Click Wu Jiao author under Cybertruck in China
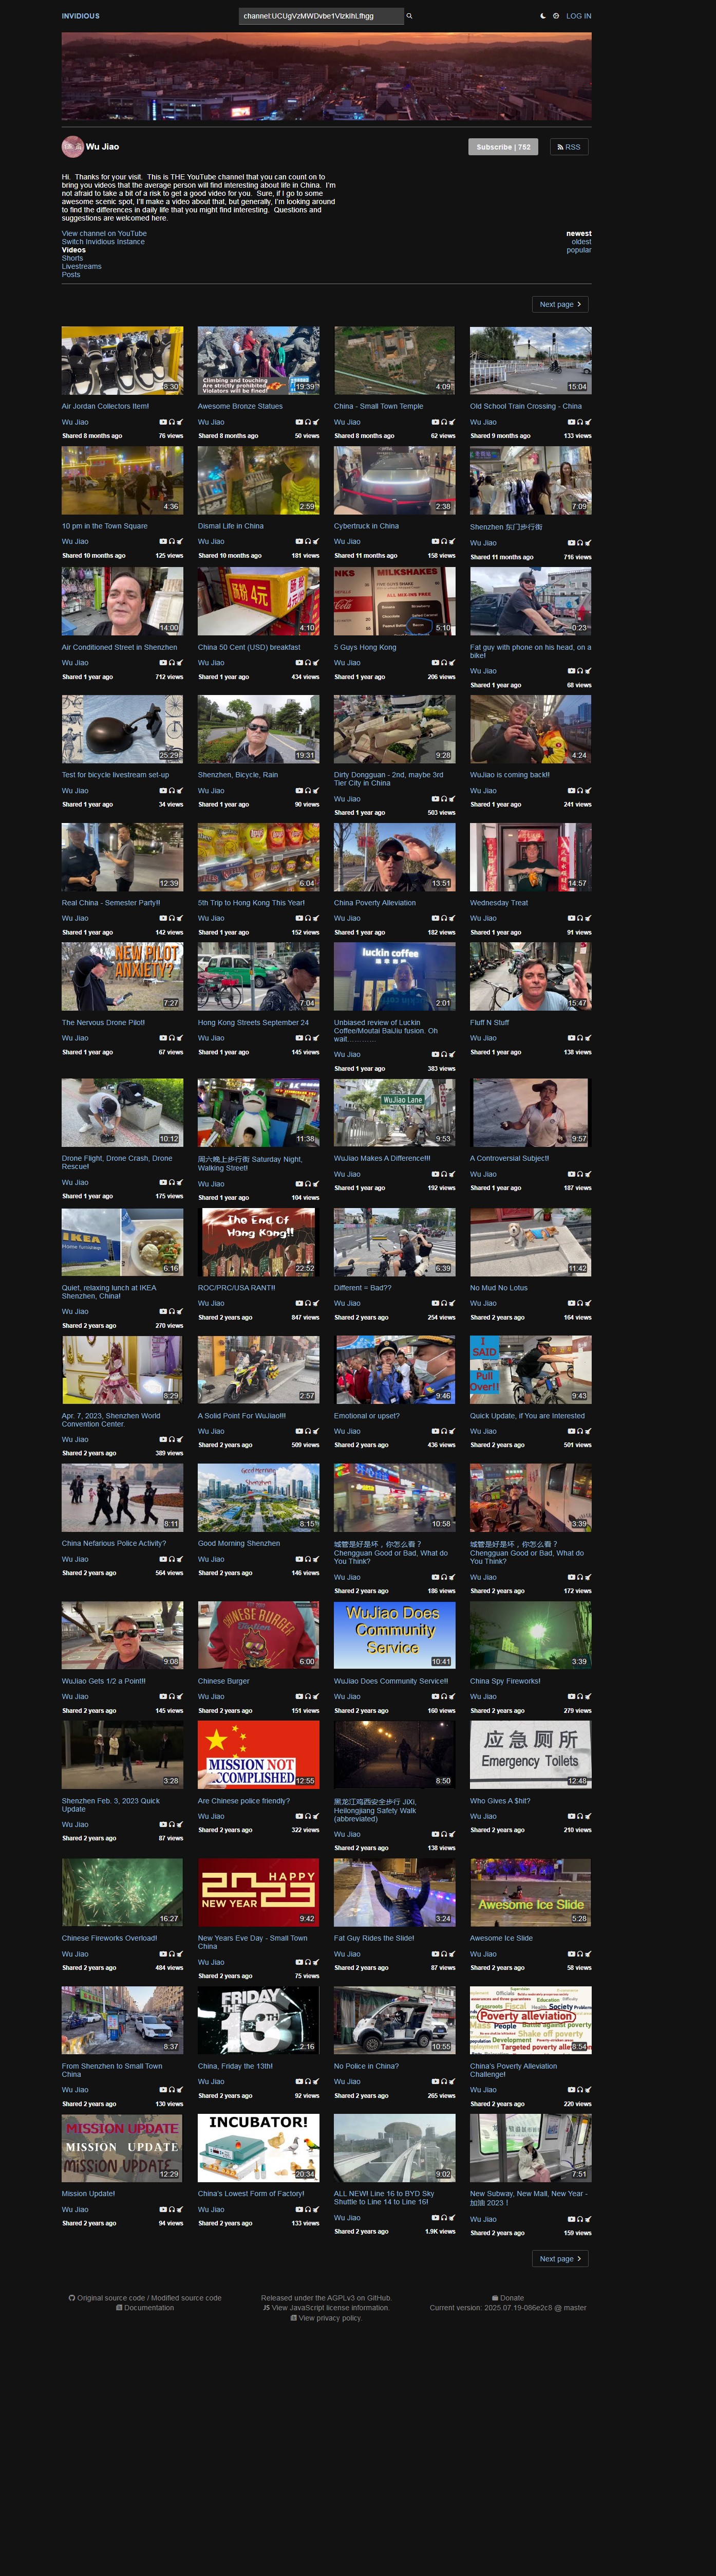This screenshot has height=2576, width=716. coord(347,542)
